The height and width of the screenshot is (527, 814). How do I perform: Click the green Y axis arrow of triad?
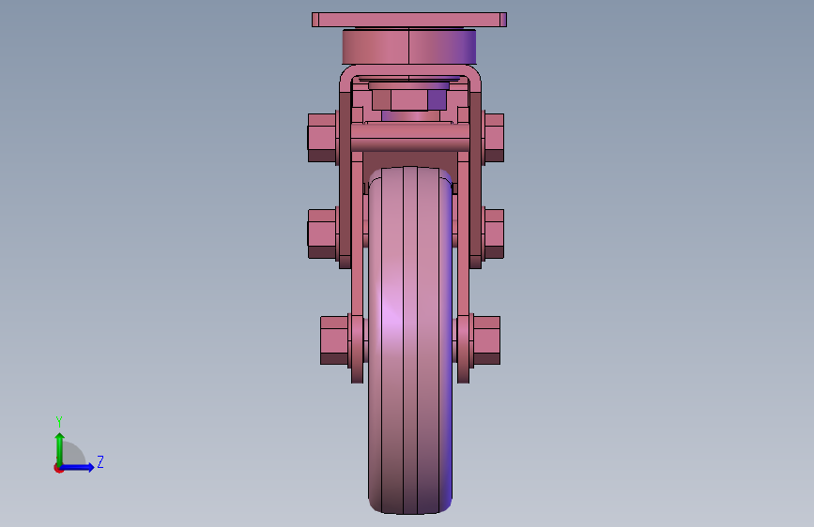pos(59,448)
